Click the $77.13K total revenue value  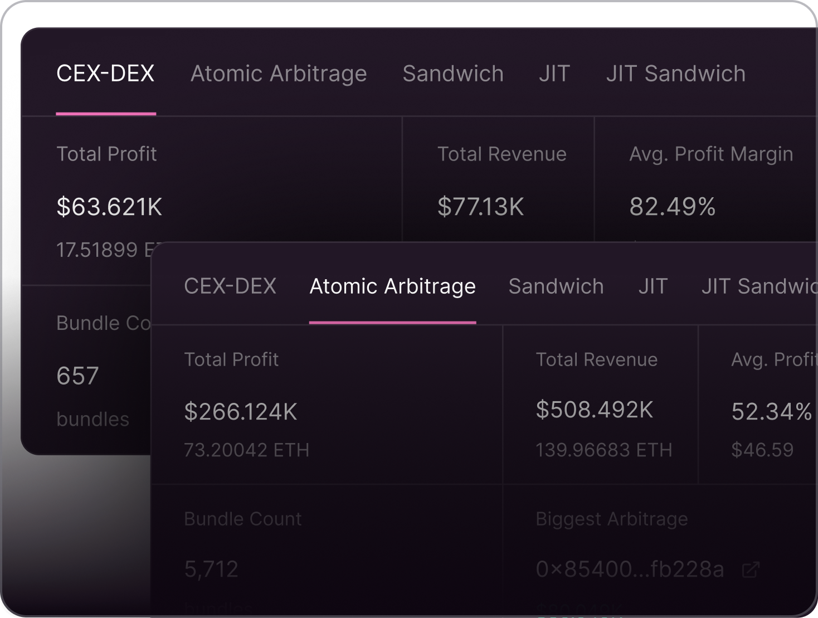pyautogui.click(x=480, y=207)
